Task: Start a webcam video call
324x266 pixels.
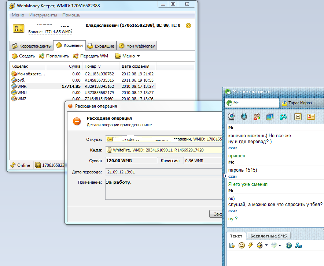Action: click(x=231, y=117)
